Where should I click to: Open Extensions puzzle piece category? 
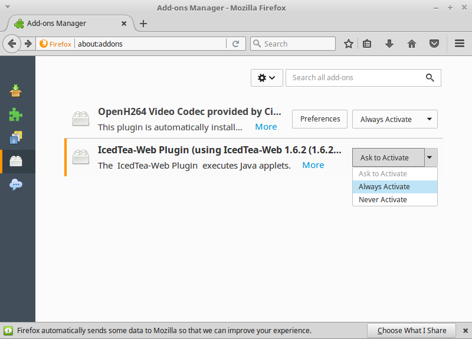point(16,114)
